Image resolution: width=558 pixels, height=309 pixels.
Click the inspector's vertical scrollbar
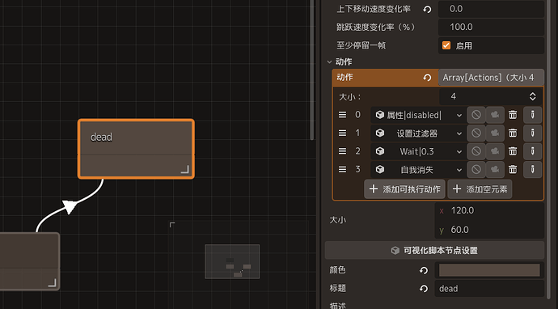click(x=549, y=150)
